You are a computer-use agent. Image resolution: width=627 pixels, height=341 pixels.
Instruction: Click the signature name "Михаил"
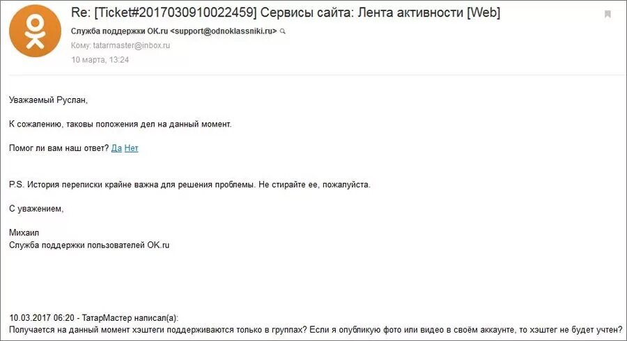pyautogui.click(x=24, y=232)
